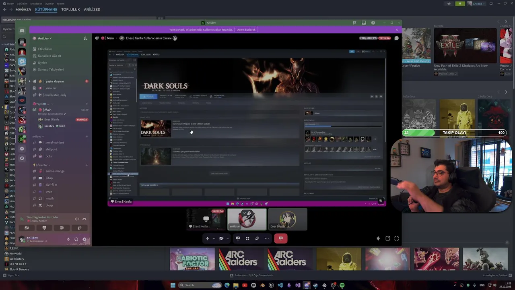The width and height of the screenshot is (515, 290).
Task: Open File Explorer from taskbar
Action: (236, 285)
